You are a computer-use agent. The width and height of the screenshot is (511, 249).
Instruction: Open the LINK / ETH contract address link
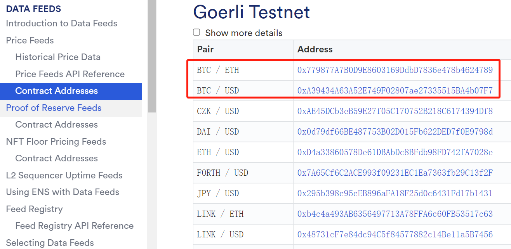coord(395,214)
